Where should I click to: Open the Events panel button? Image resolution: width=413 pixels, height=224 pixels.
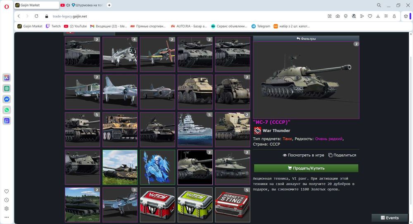[390, 218]
